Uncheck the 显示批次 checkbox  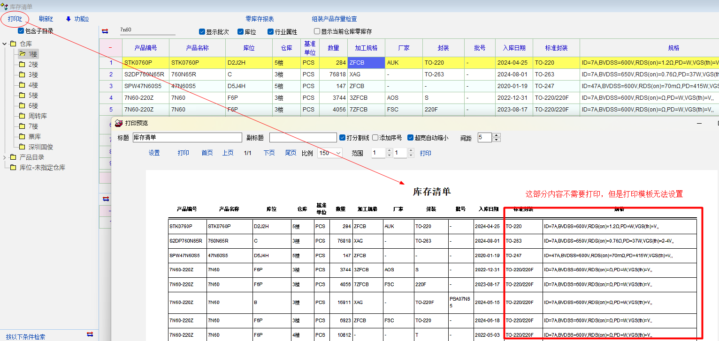(202, 32)
